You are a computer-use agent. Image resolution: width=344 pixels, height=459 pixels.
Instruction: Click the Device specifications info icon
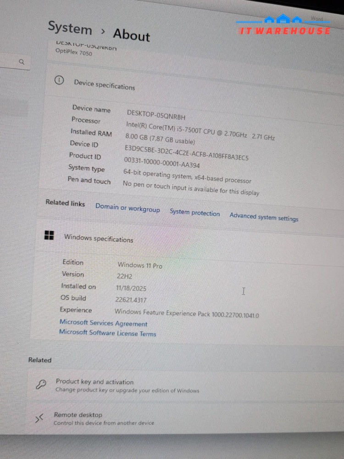point(59,80)
